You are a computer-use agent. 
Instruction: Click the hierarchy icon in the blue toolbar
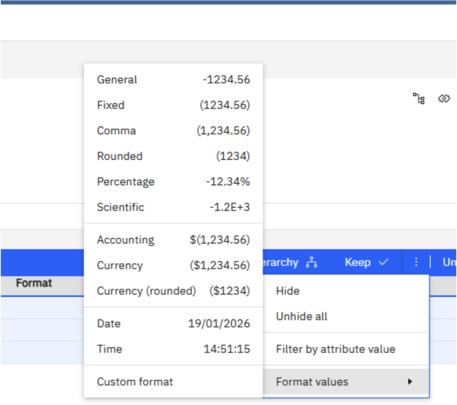(x=312, y=263)
